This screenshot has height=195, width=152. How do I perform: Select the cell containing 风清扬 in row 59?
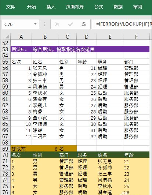(45, 87)
